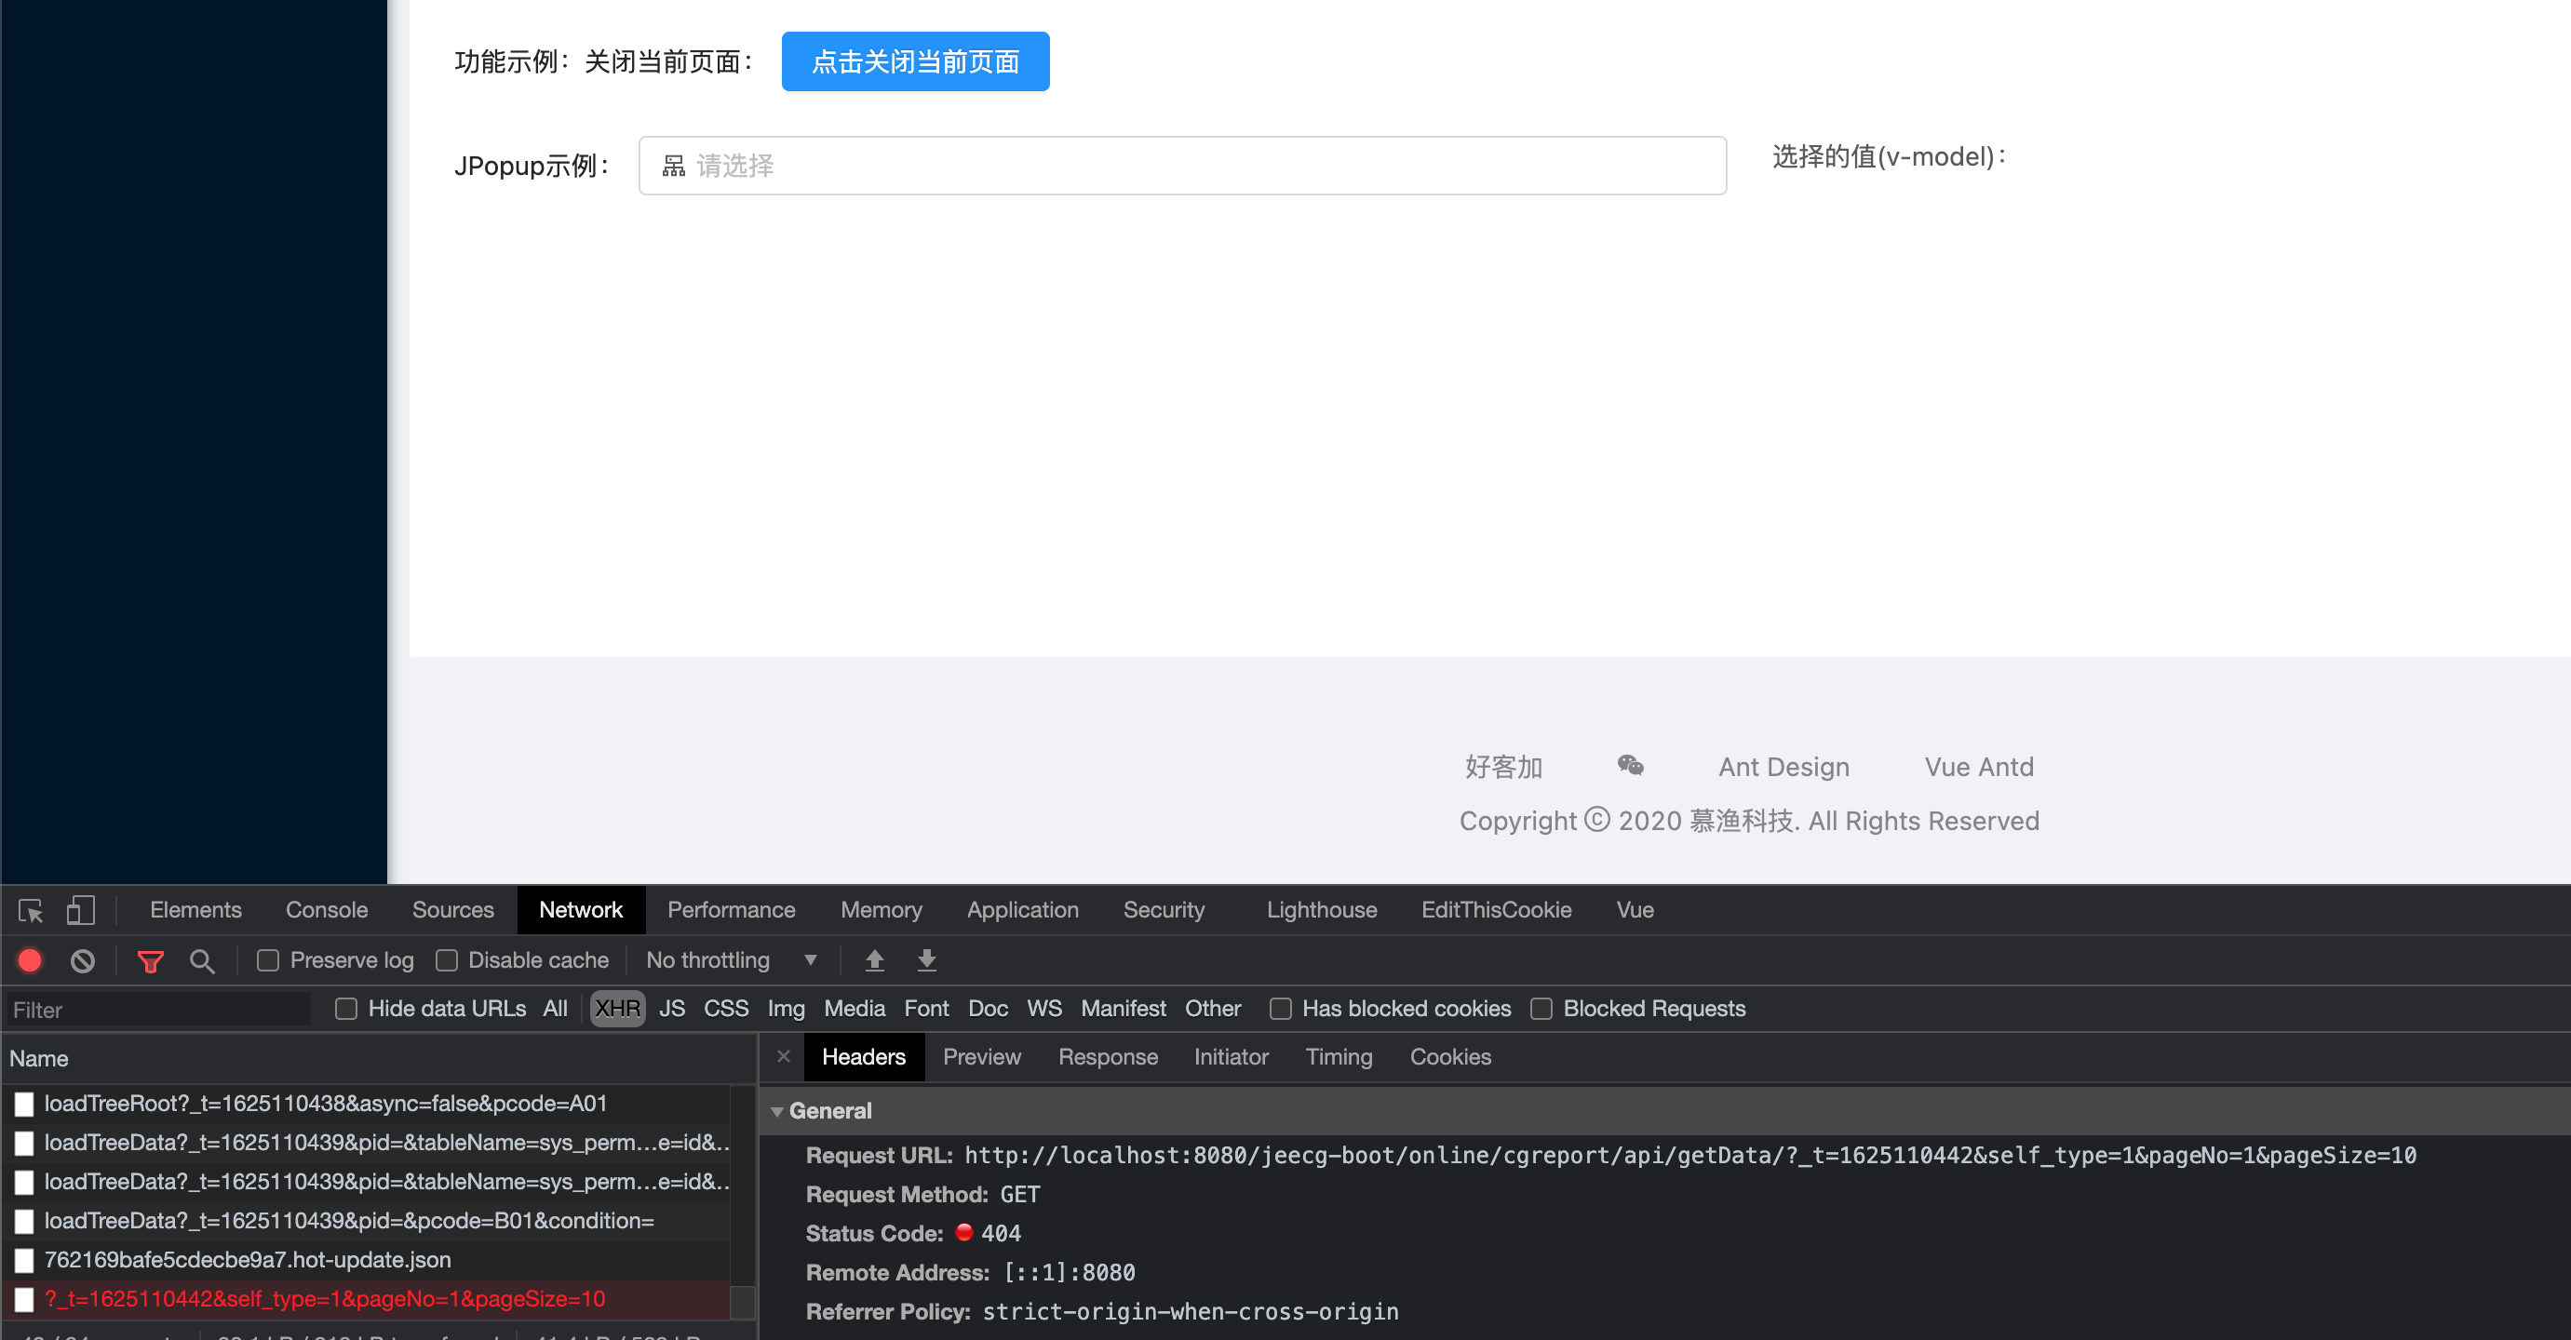The height and width of the screenshot is (1340, 2571).
Task: Click the 点击关闭当前页面 button
Action: (914, 60)
